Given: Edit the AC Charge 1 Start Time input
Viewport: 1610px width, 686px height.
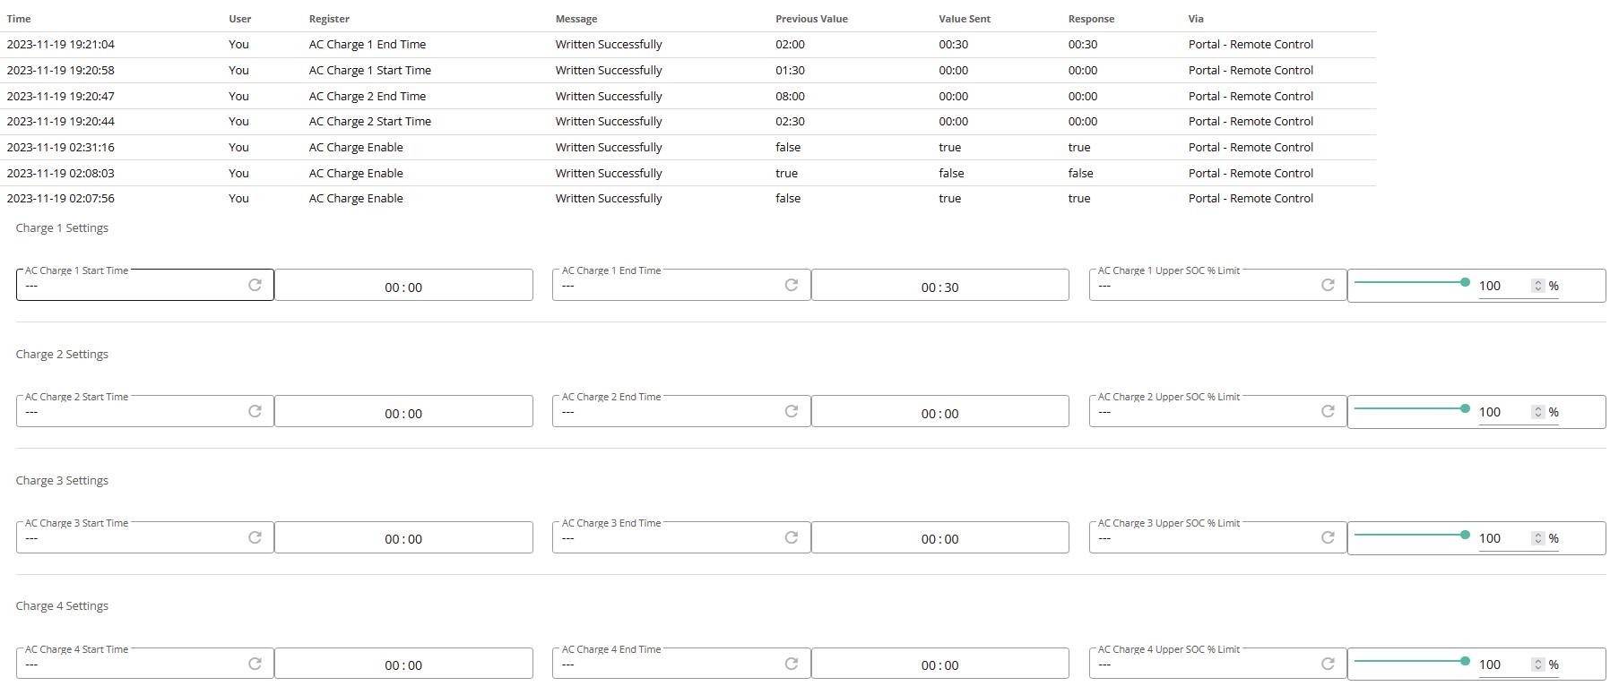Looking at the screenshot, I should pyautogui.click(x=403, y=286).
